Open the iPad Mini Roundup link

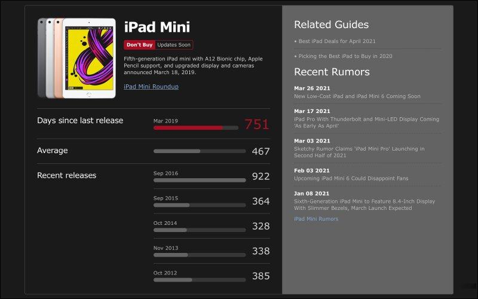pyautogui.click(x=151, y=87)
